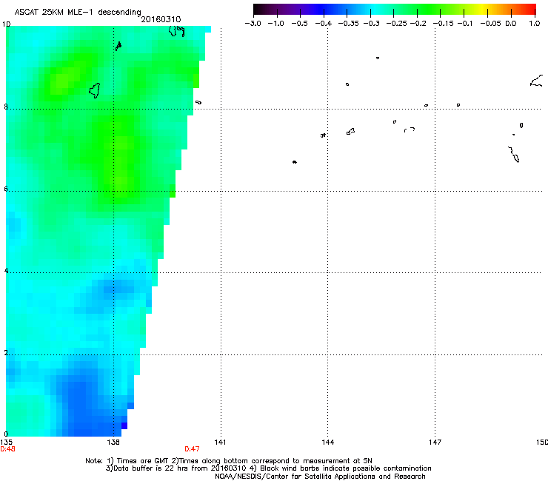Screen dimensions: 548x481
Task: Click the -1.0 color scale label
Action: [x=275, y=24]
